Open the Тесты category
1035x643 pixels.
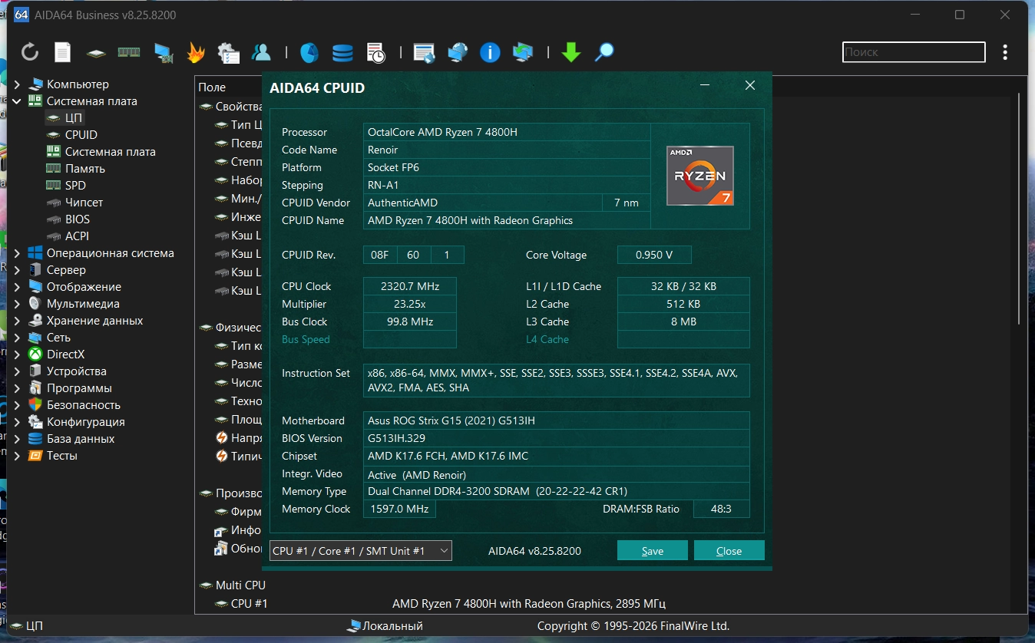[x=61, y=456]
